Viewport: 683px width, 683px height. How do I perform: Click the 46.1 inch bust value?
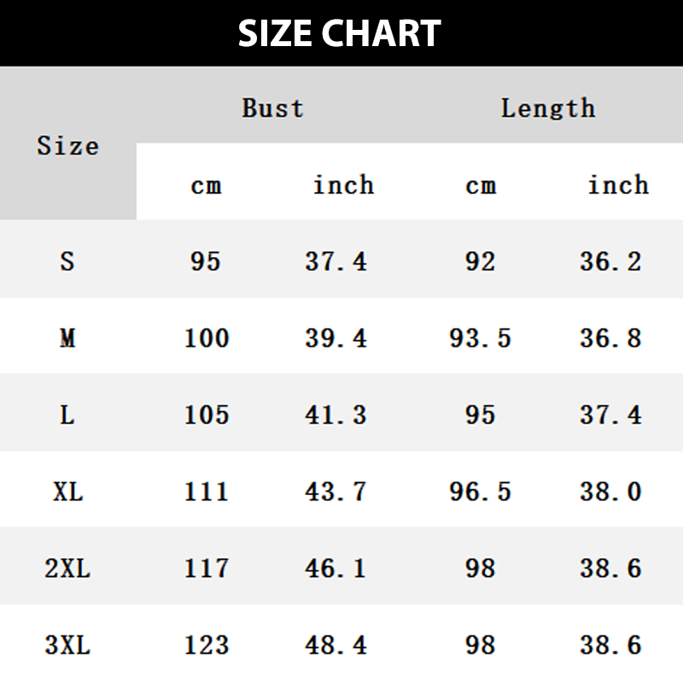point(336,569)
